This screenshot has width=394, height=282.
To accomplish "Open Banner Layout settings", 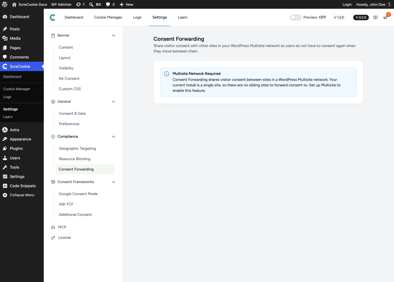I will pos(65,58).
